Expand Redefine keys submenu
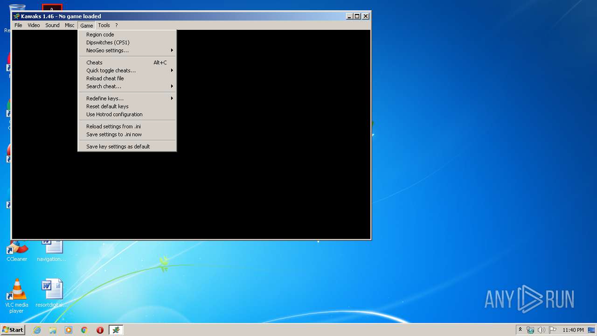 (x=127, y=98)
